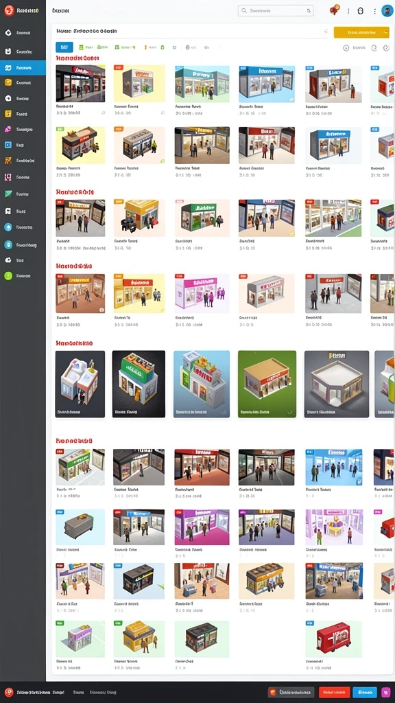Click the octagon ring icon in the top bar
This screenshot has height=703, width=395.
361,11
